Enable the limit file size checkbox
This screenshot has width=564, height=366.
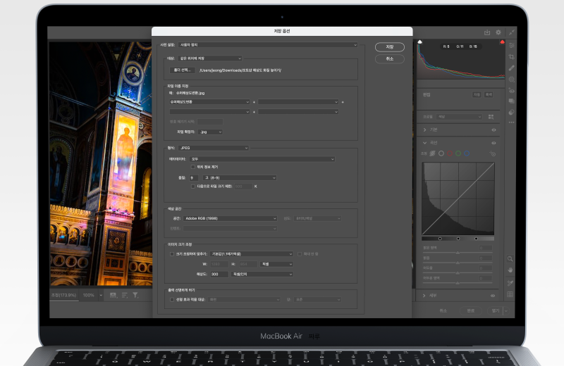tap(193, 187)
